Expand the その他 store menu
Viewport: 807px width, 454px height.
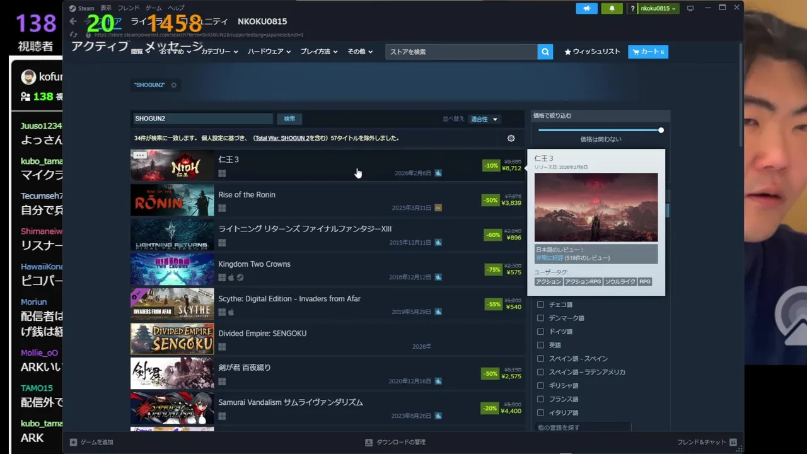360,52
